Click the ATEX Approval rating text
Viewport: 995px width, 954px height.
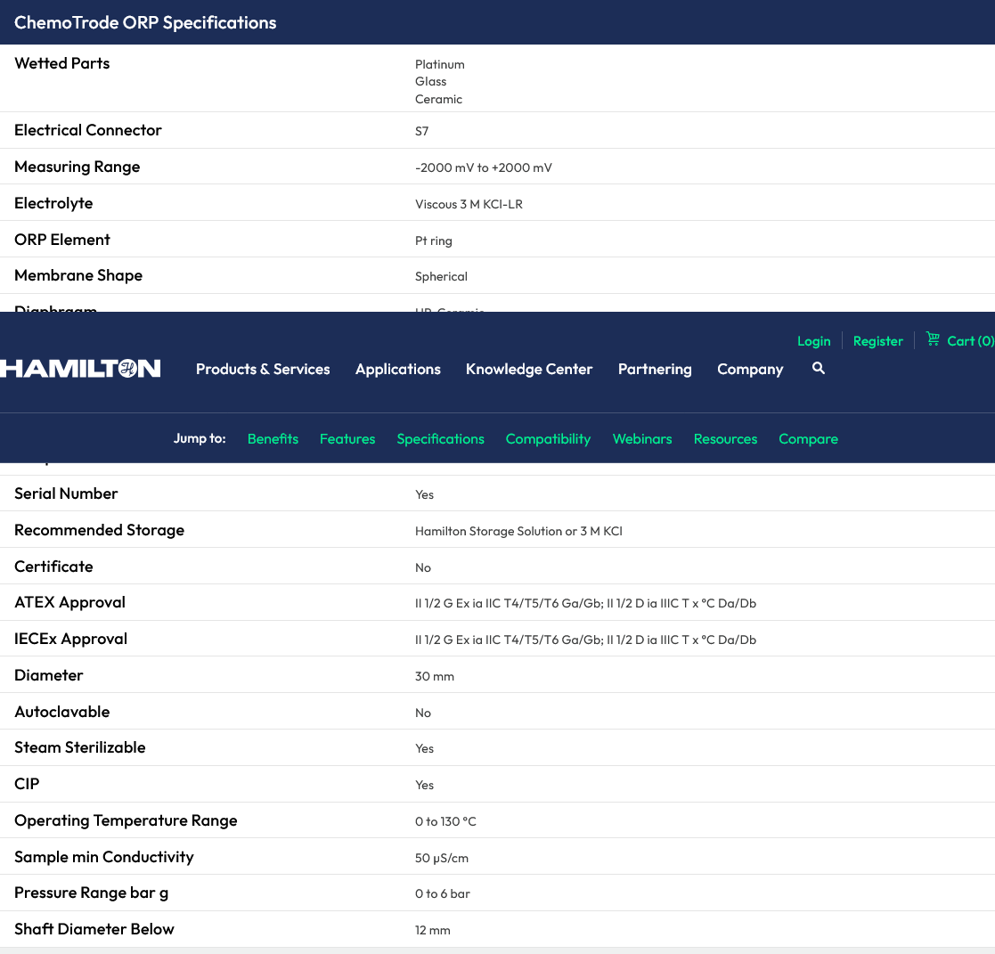pos(586,603)
